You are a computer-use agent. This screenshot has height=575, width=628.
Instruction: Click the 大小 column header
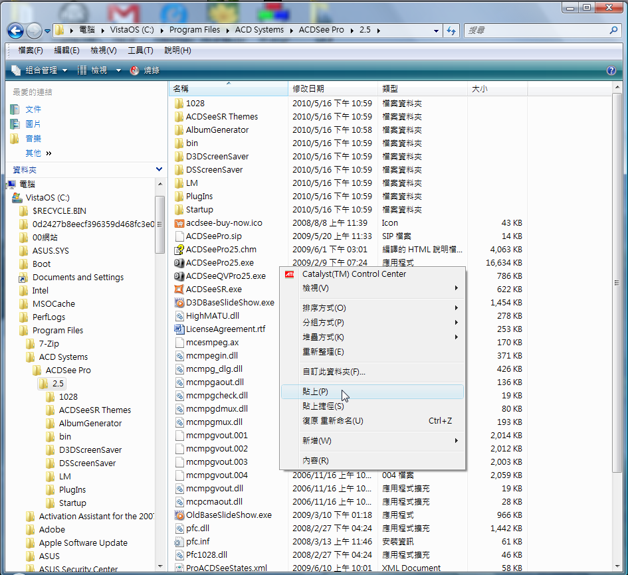[498, 89]
